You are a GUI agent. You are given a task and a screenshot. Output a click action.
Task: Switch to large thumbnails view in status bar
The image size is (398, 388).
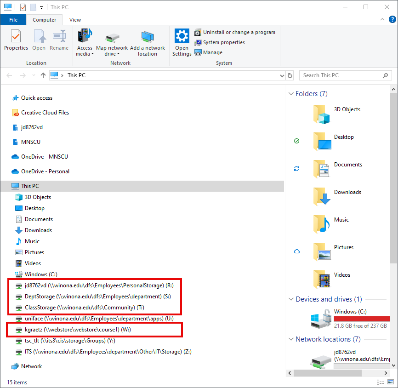390,382
